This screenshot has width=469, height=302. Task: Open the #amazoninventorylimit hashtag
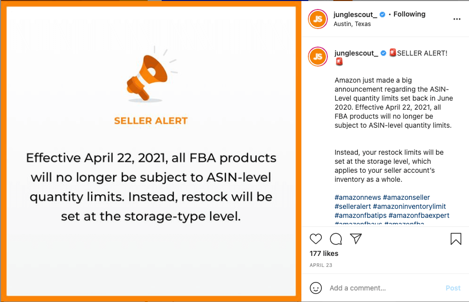(409, 206)
